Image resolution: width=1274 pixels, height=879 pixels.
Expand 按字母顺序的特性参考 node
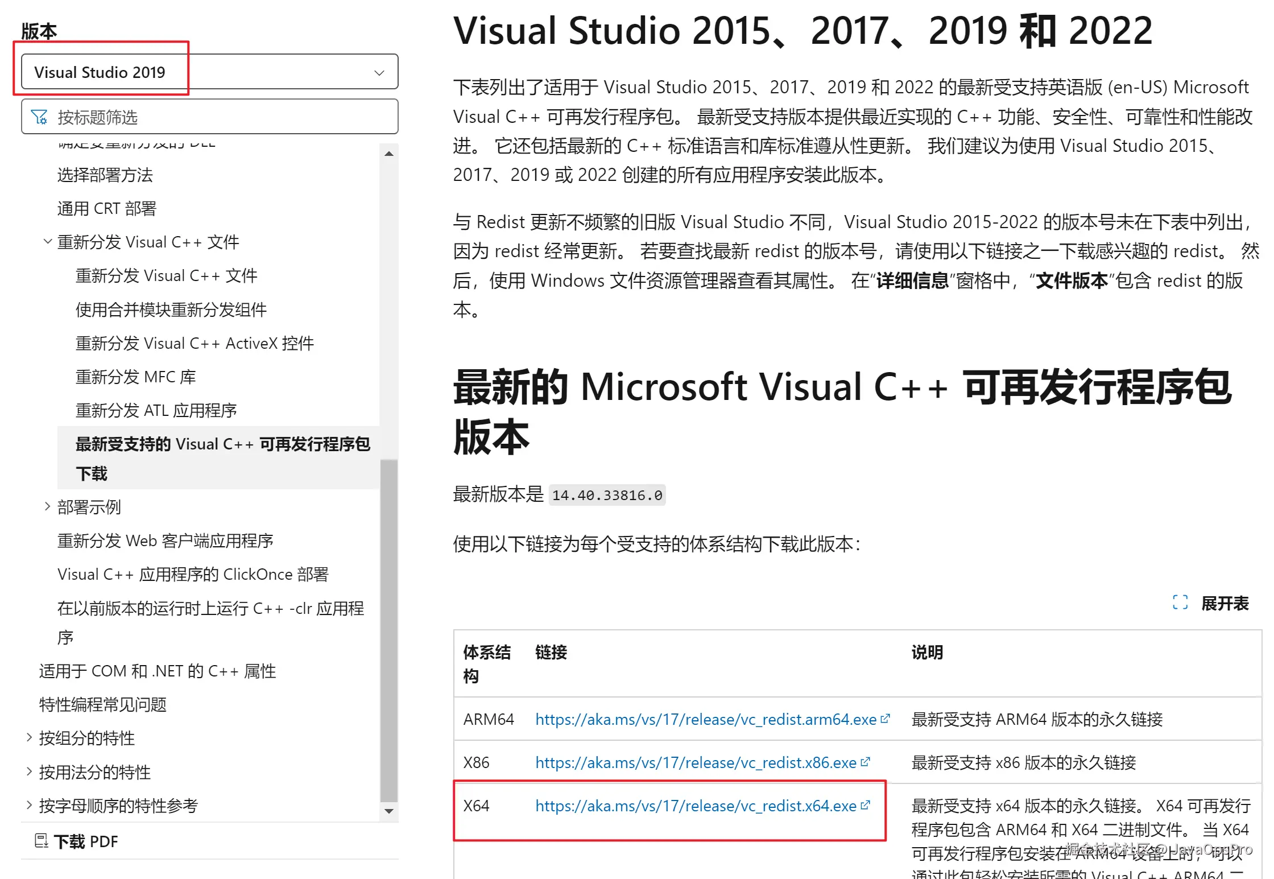pyautogui.click(x=30, y=805)
